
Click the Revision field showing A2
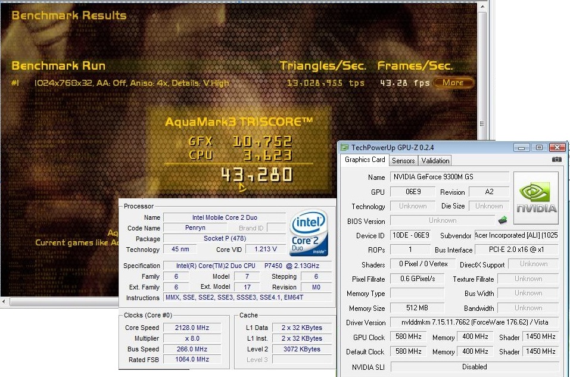click(x=489, y=192)
